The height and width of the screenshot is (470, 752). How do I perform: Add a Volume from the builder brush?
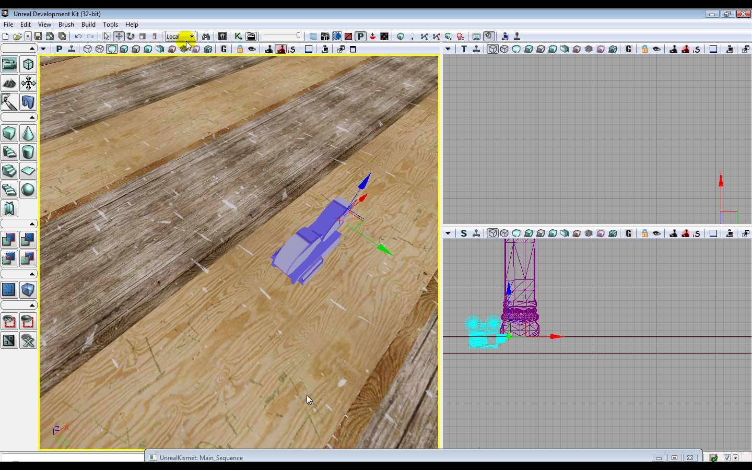28,290
